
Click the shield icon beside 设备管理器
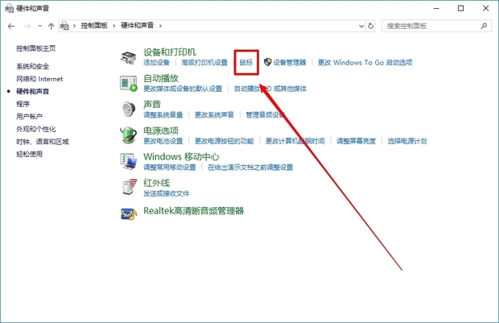(x=268, y=62)
